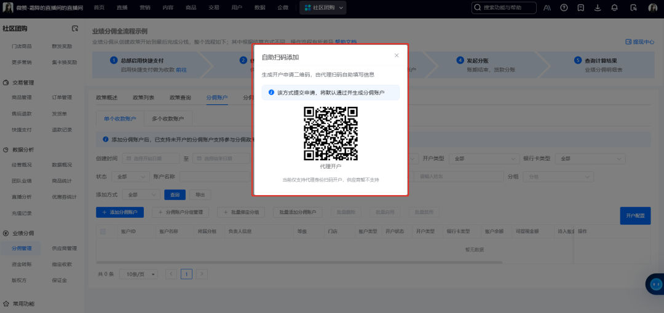Open 直播 in top navigation
Image resolution: width=664 pixels, height=313 pixels.
pos(122,7)
